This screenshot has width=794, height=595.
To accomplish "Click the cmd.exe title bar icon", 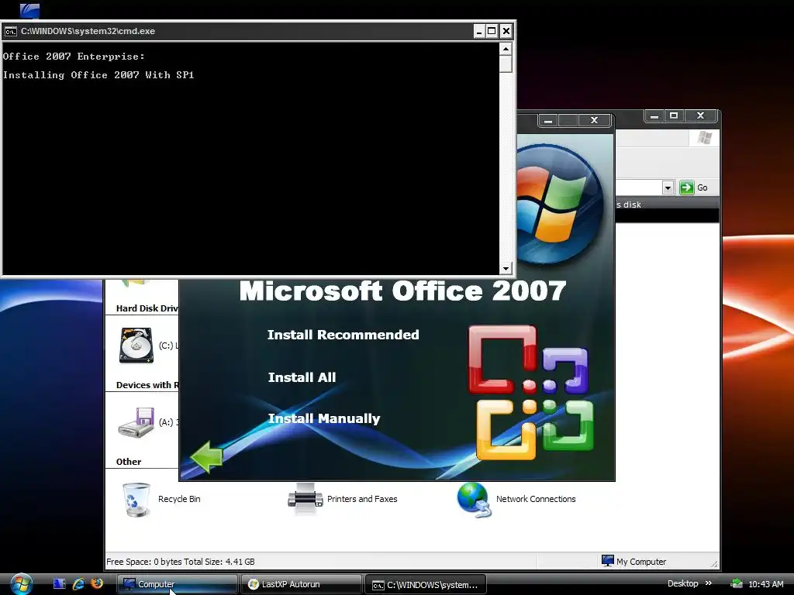I will click(x=10, y=31).
